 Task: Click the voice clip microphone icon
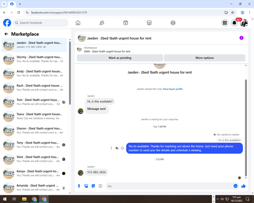(79, 186)
